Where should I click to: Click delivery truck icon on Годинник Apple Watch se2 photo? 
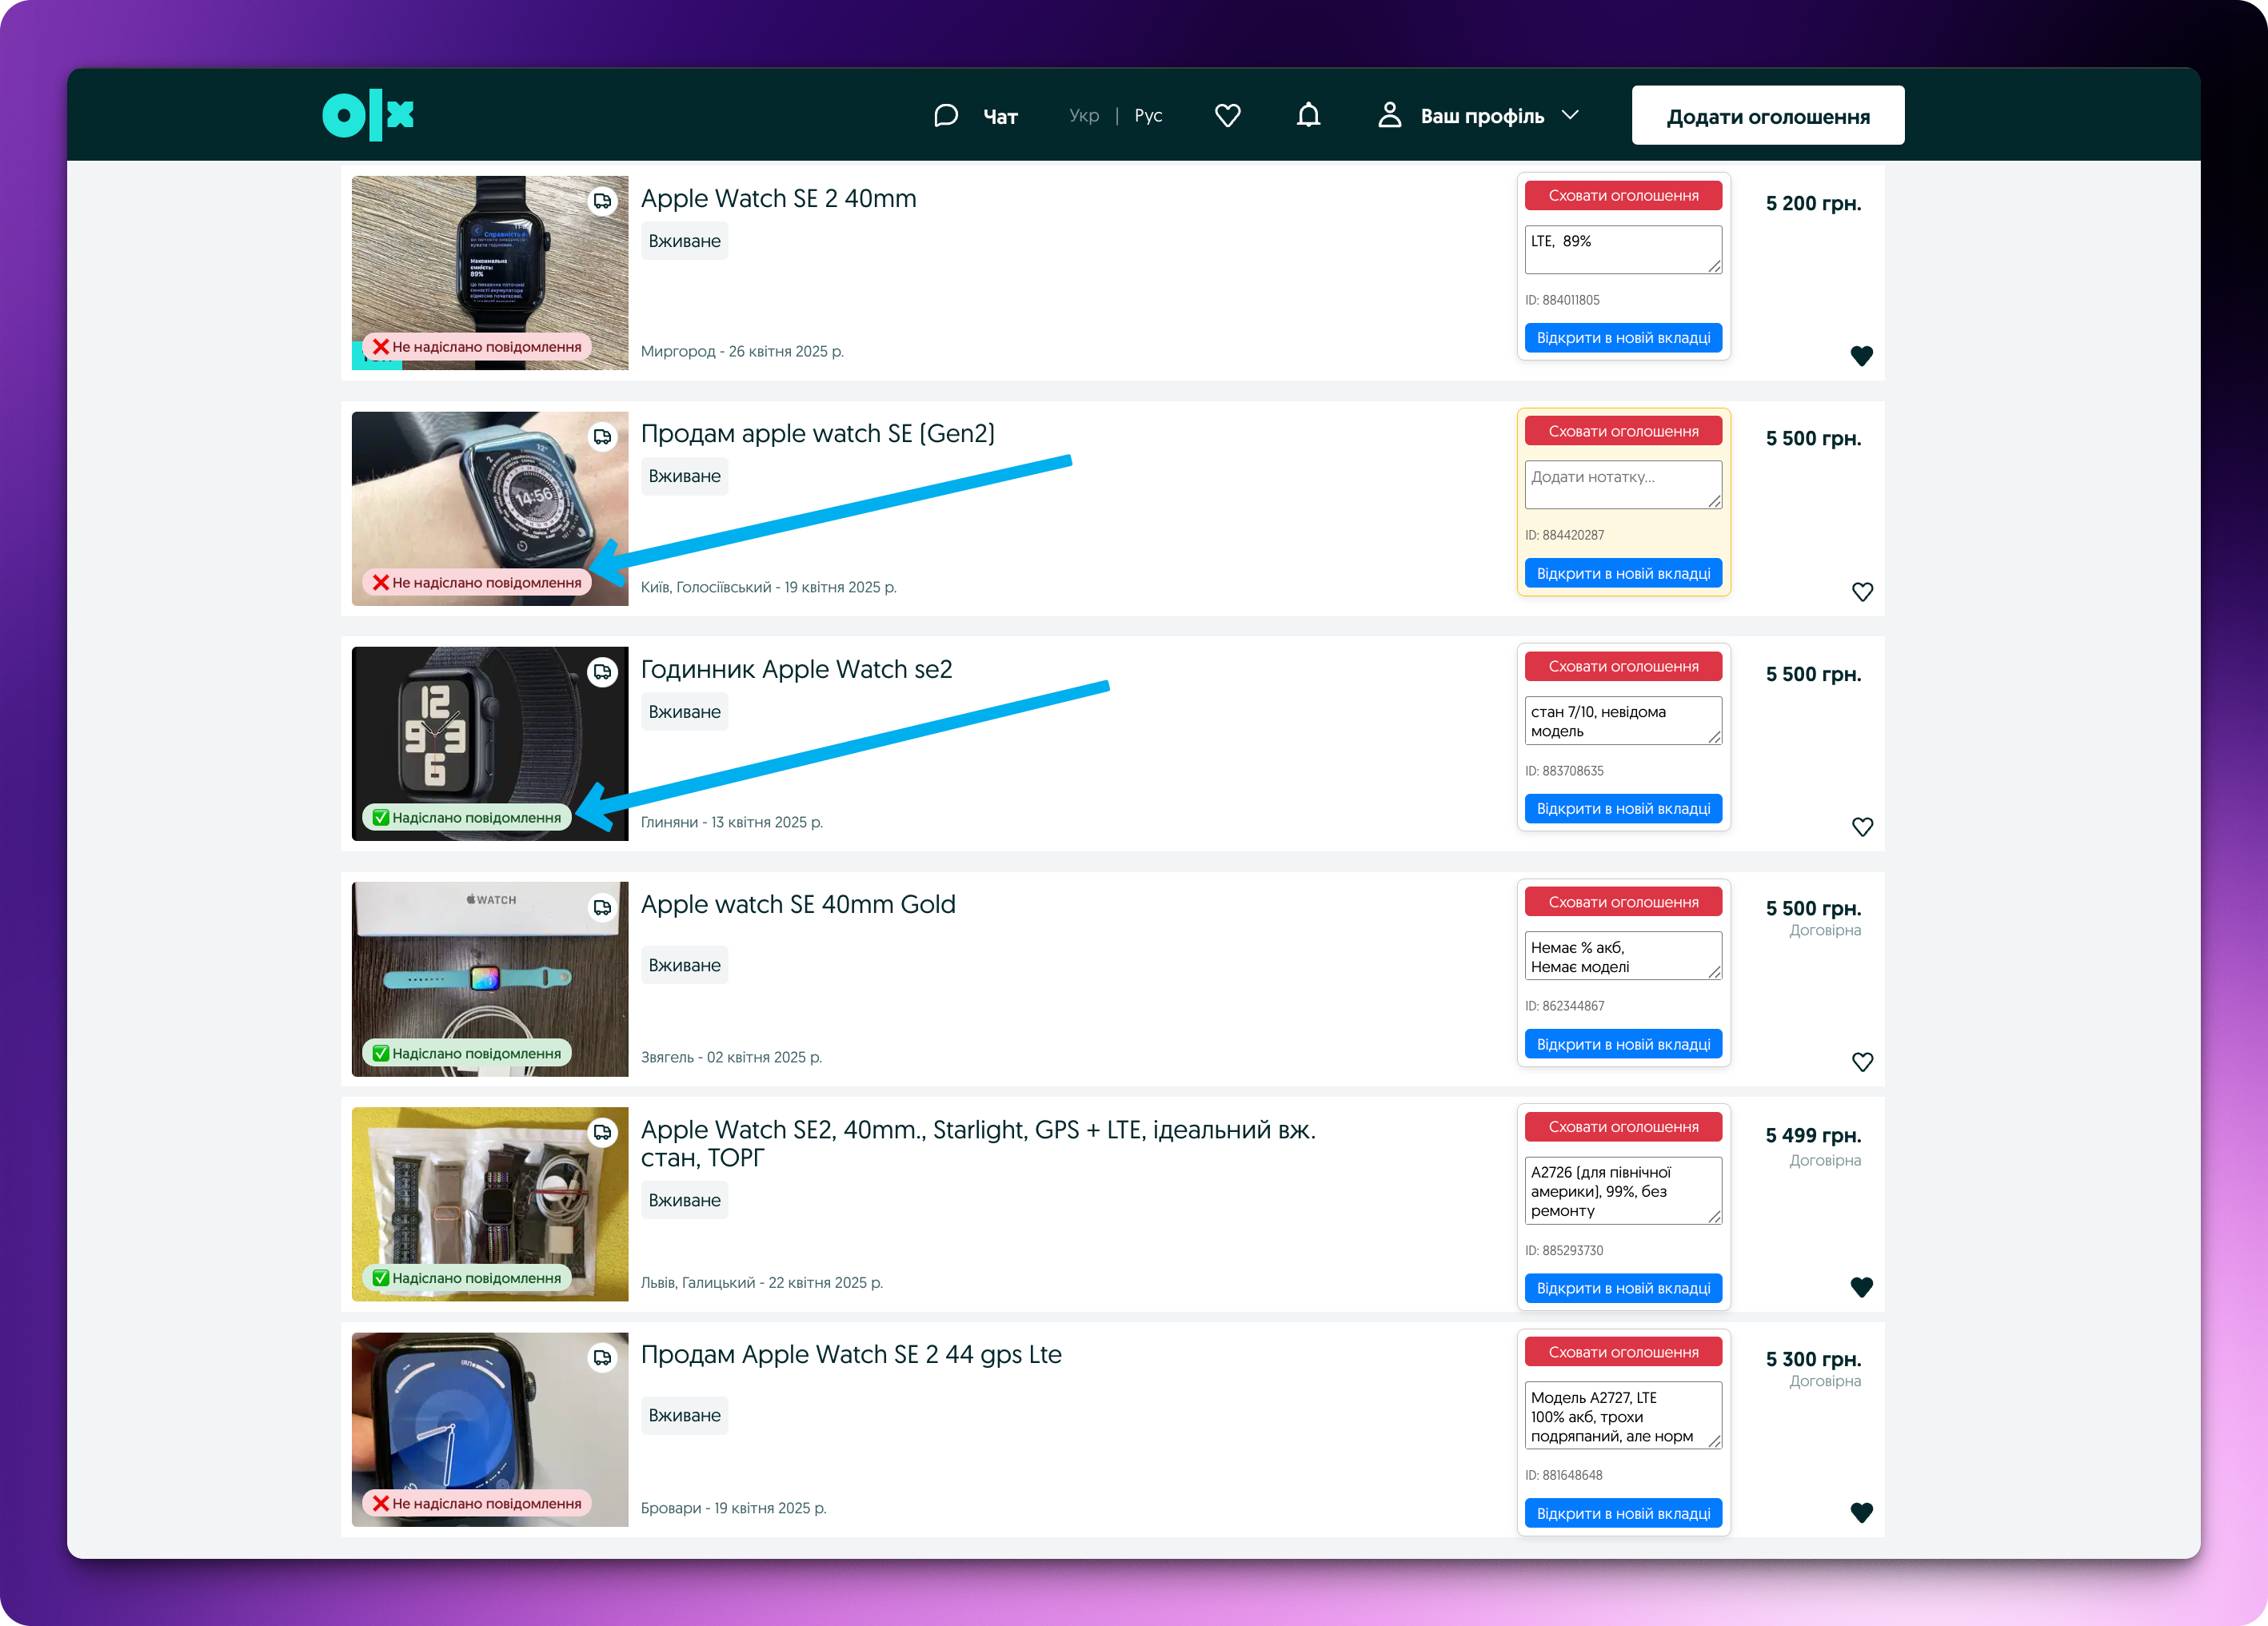point(602,672)
